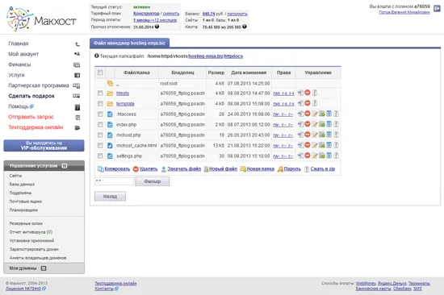Click the Техподдержка-онлайн chat bubble icon
Screen dimensions: 444x295
click(77, 127)
